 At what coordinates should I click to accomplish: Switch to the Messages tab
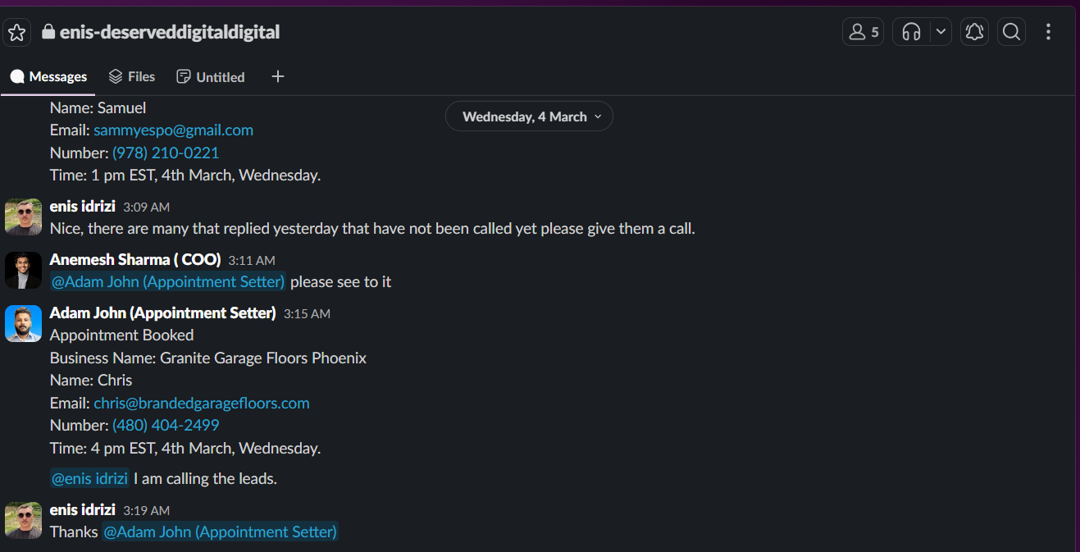pyautogui.click(x=48, y=76)
